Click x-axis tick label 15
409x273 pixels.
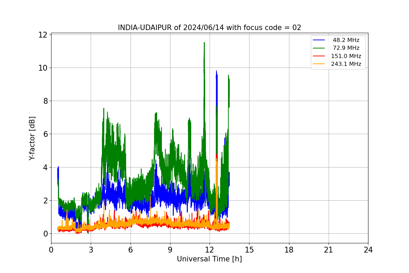pos(249,250)
